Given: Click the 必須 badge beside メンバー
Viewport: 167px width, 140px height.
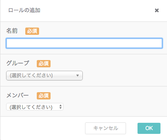Looking at the screenshot, I should 44,96.
